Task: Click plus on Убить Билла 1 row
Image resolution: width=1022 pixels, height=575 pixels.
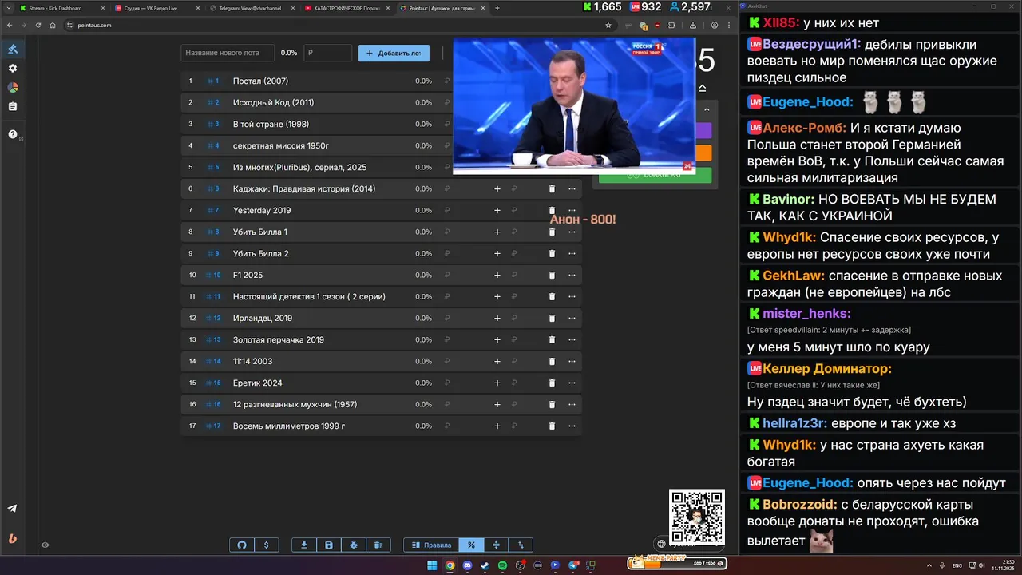Action: pos(497,232)
